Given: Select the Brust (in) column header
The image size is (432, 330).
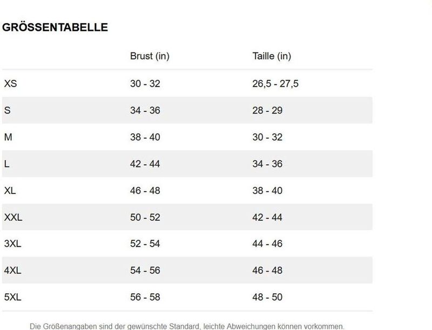Looking at the screenshot, I should pos(150,56).
